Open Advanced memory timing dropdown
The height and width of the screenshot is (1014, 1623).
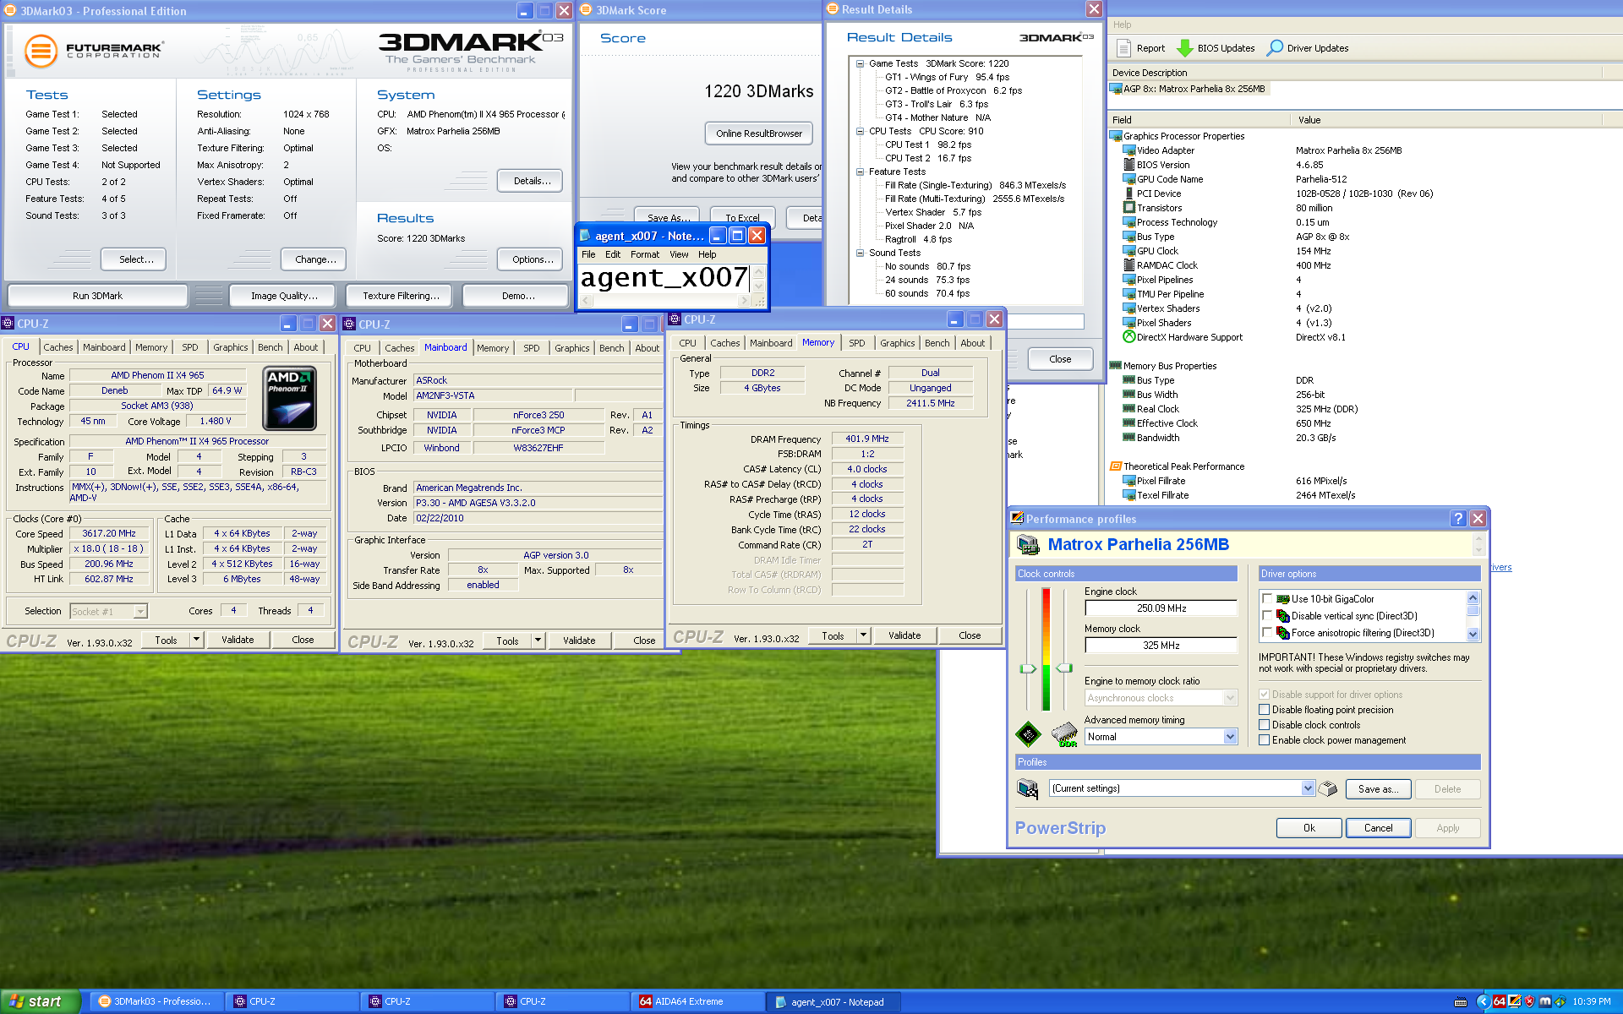pos(1230,737)
